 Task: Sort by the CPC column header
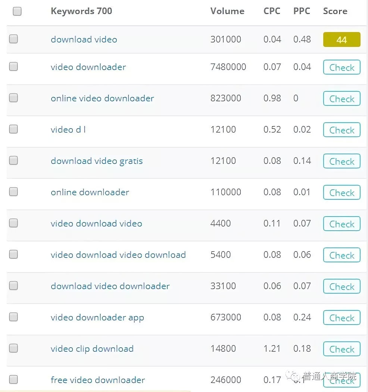(x=272, y=11)
